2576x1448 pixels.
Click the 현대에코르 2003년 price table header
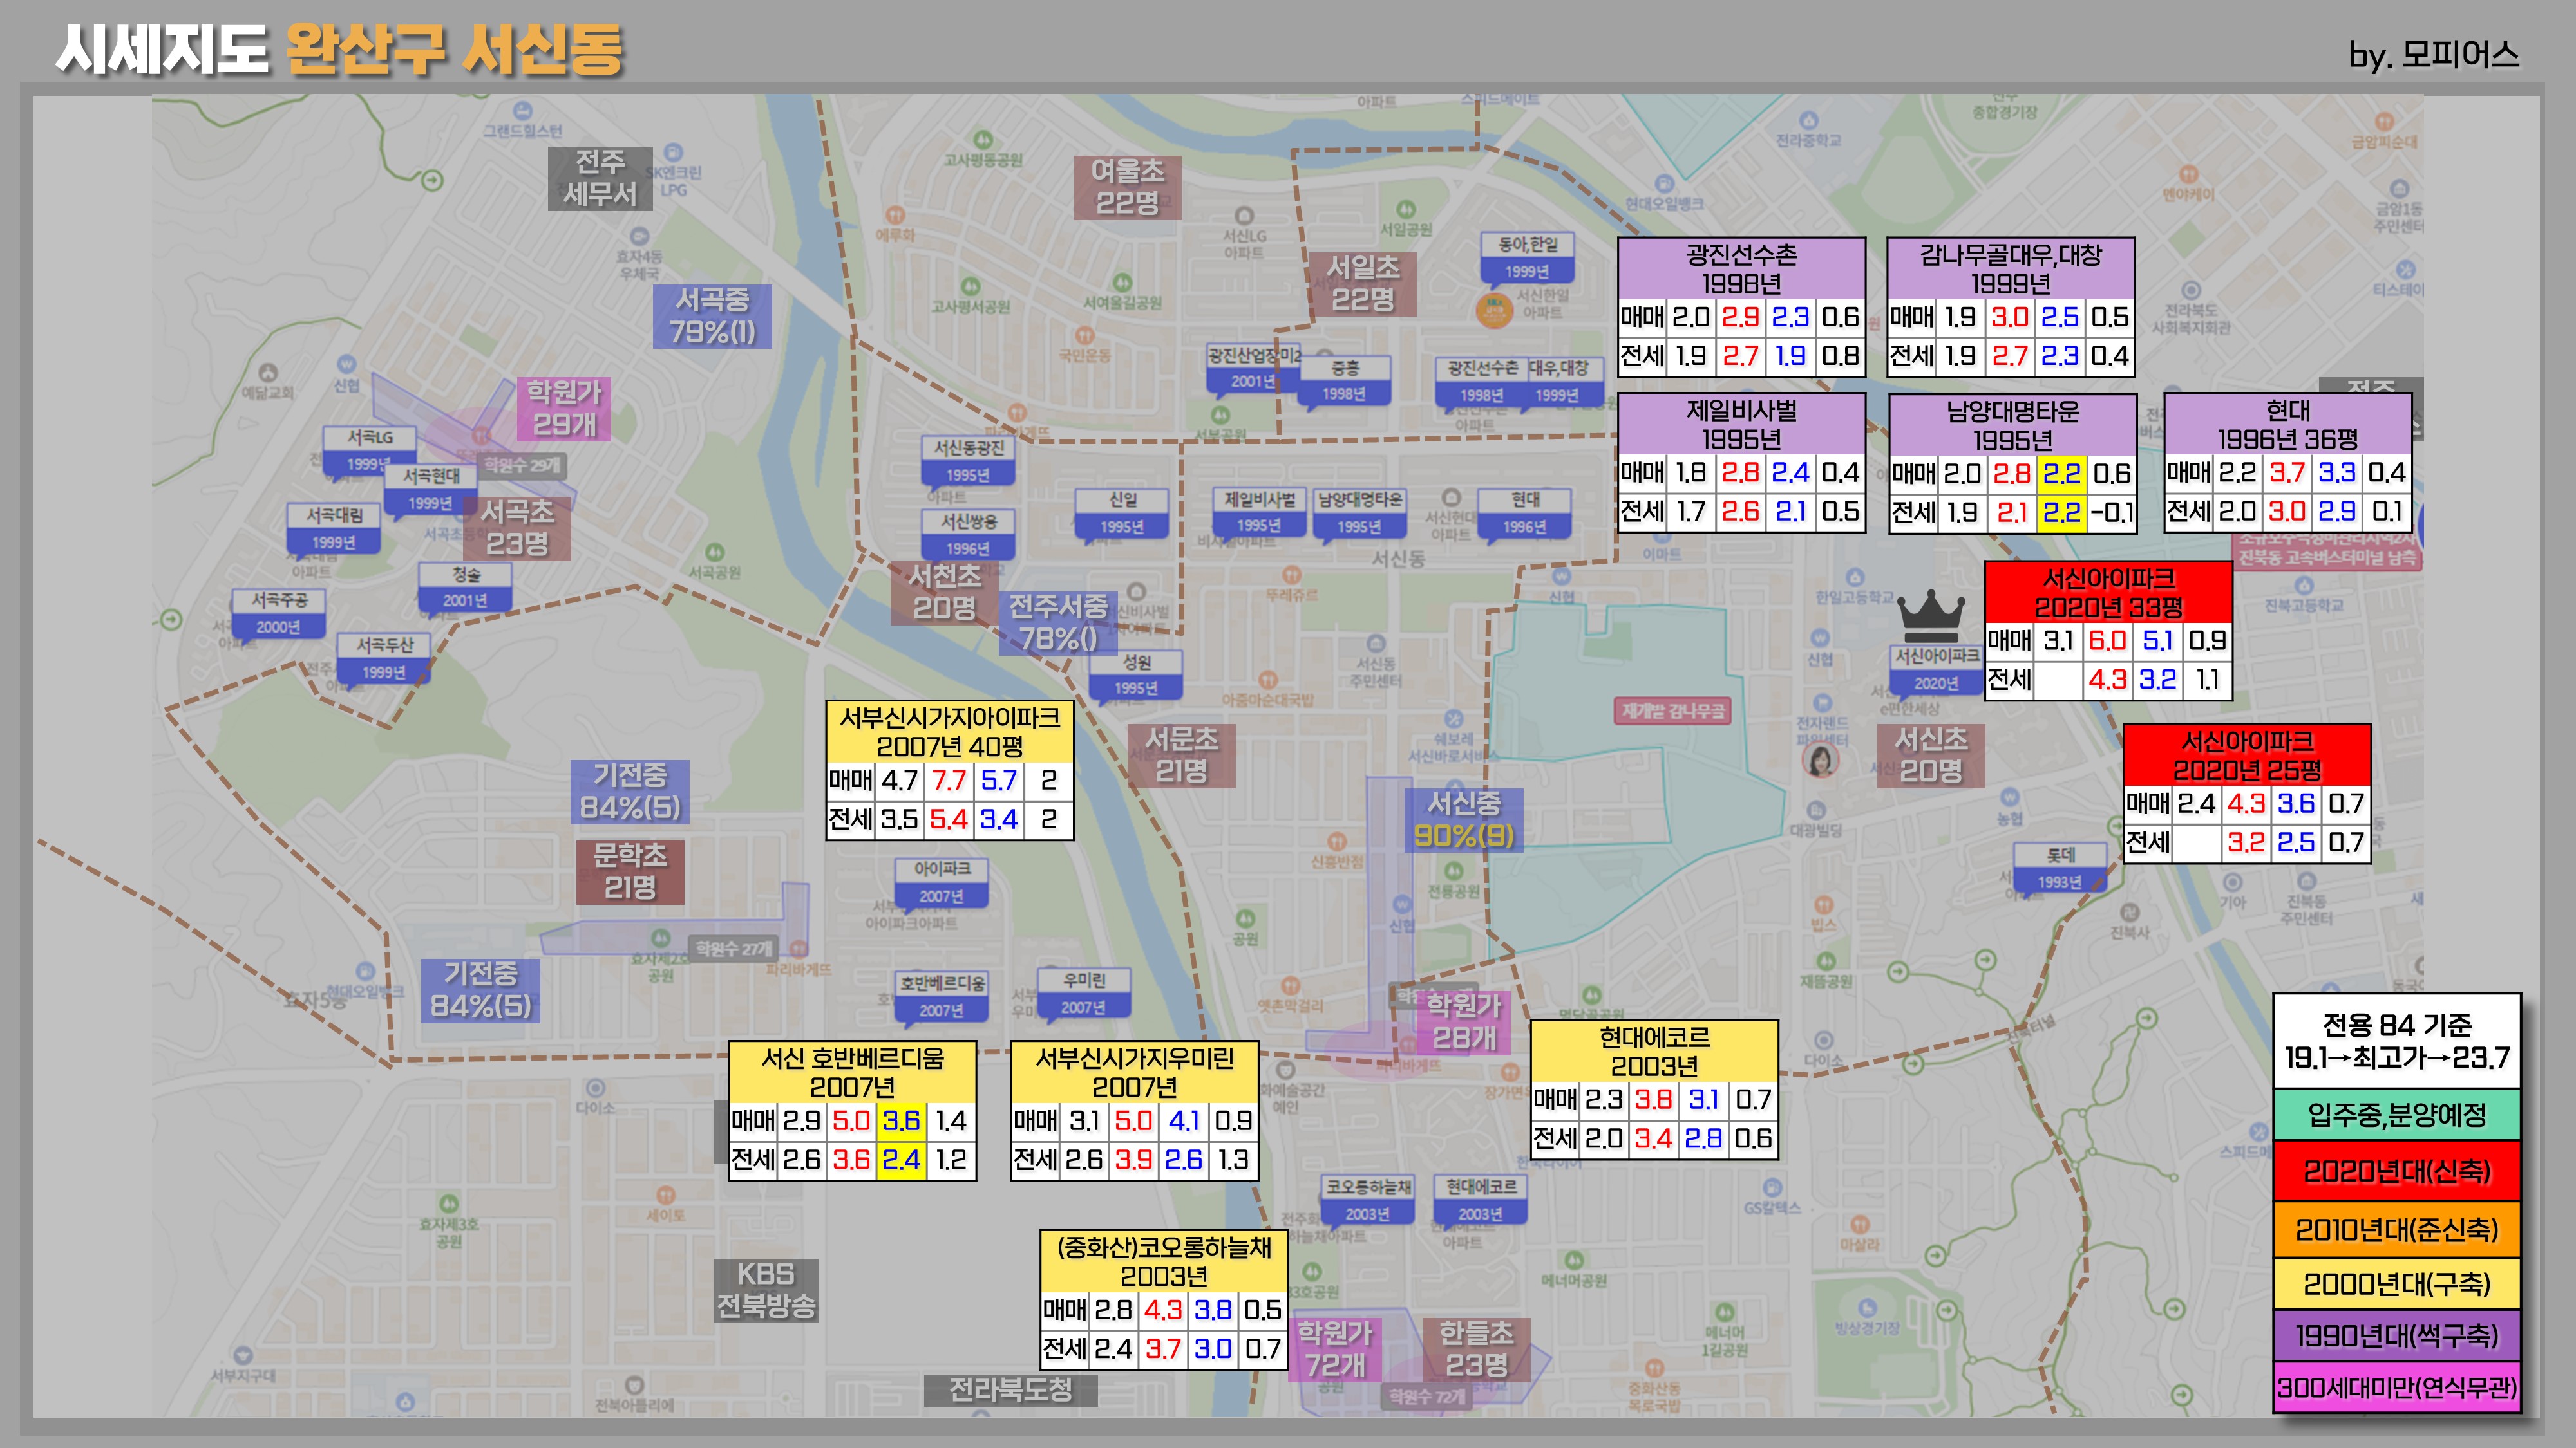tap(1654, 1050)
